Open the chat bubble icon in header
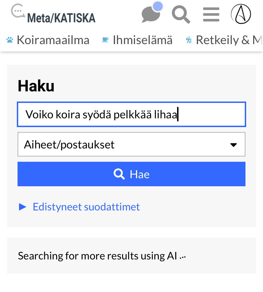Image resolution: width=263 pixels, height=292 pixels. coord(150,15)
